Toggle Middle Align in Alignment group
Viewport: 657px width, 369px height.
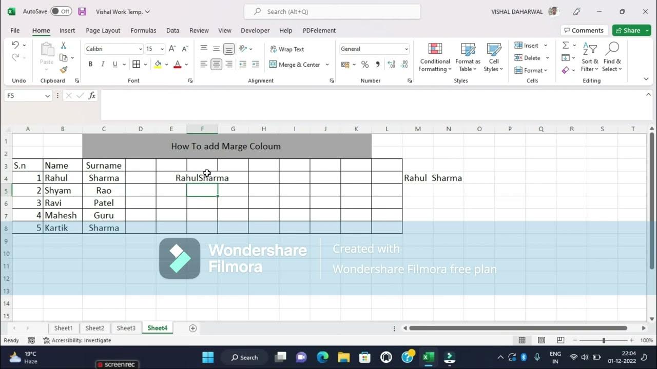(216, 49)
